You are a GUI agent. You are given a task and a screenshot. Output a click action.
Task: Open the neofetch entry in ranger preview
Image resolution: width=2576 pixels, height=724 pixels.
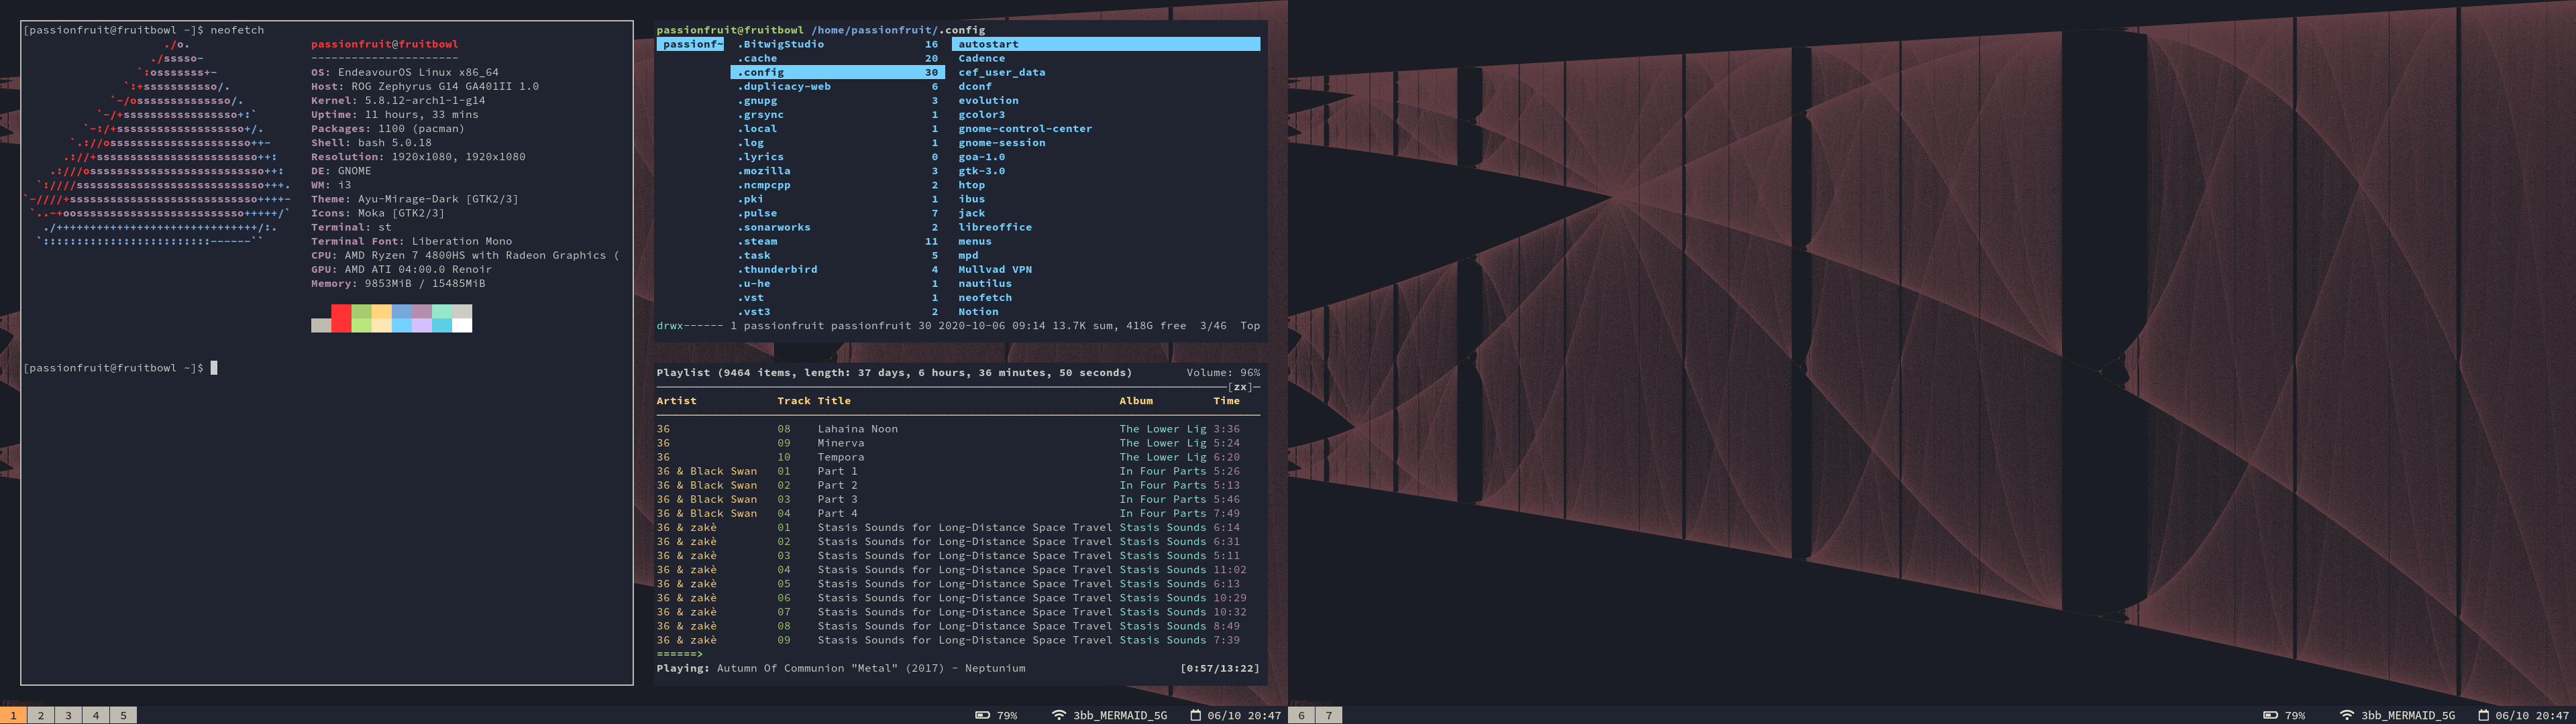[985, 298]
